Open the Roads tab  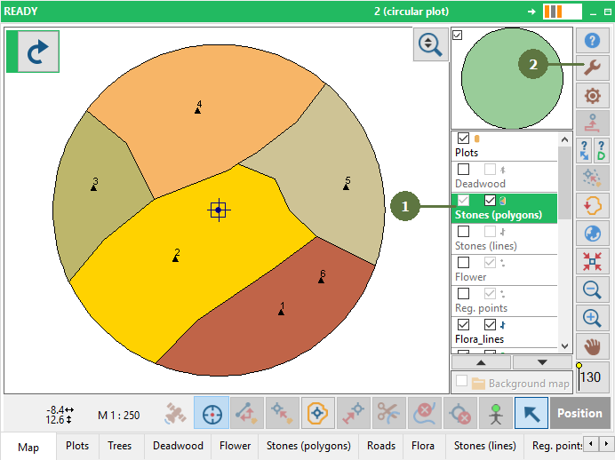(381, 446)
